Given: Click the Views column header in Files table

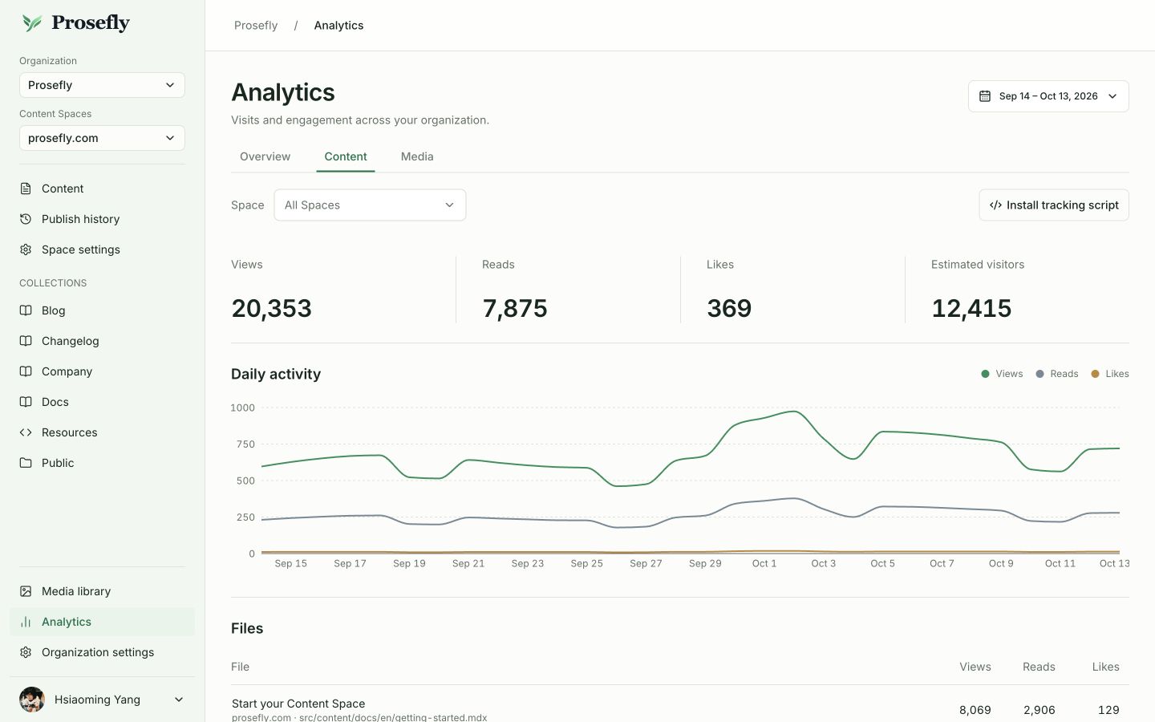Looking at the screenshot, I should [975, 667].
